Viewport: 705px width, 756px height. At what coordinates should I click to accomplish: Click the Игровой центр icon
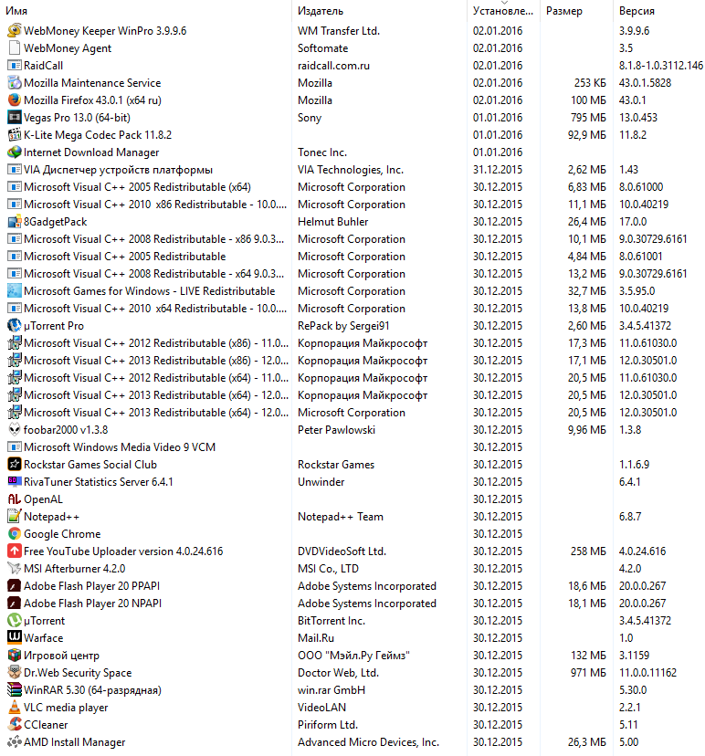point(15,656)
